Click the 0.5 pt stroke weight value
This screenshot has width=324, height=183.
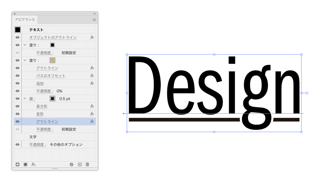[65, 99]
